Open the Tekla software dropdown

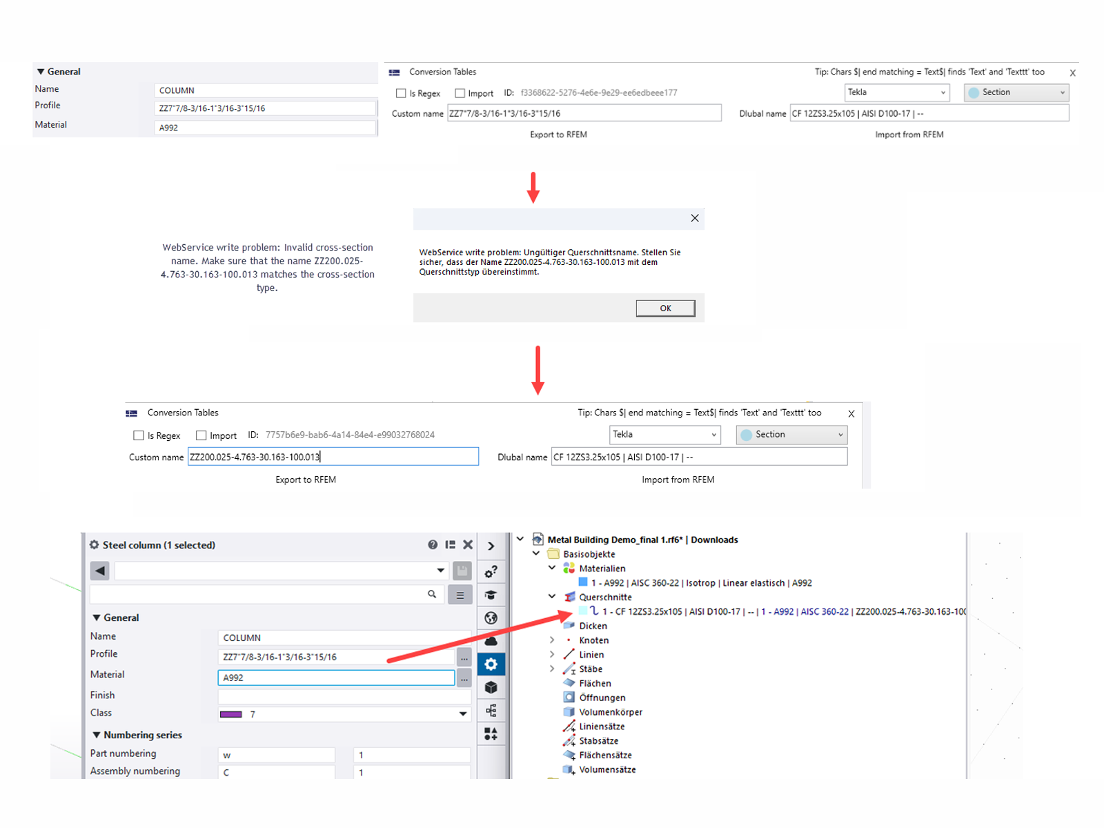896,92
